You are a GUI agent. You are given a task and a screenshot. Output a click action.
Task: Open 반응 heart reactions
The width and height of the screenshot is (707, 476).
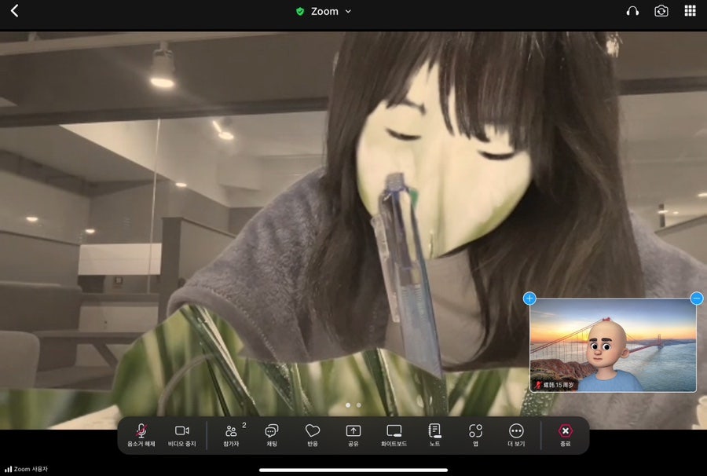tap(313, 434)
